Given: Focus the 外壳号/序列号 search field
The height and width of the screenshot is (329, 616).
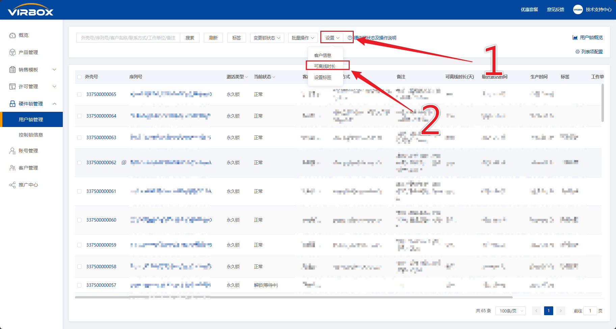Looking at the screenshot, I should (x=128, y=38).
